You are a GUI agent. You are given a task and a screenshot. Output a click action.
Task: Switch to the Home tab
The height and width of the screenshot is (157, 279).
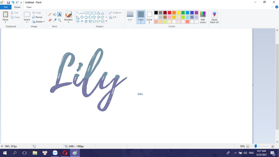coord(17,7)
